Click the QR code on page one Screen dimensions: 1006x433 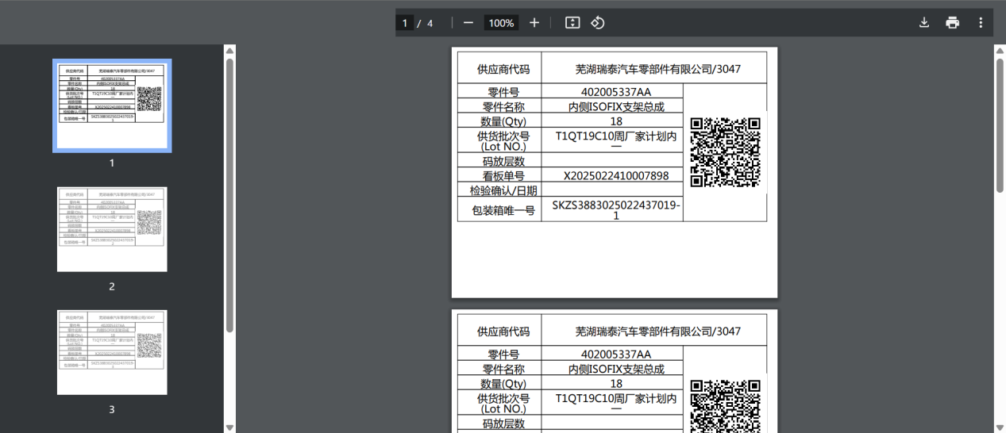(x=725, y=152)
